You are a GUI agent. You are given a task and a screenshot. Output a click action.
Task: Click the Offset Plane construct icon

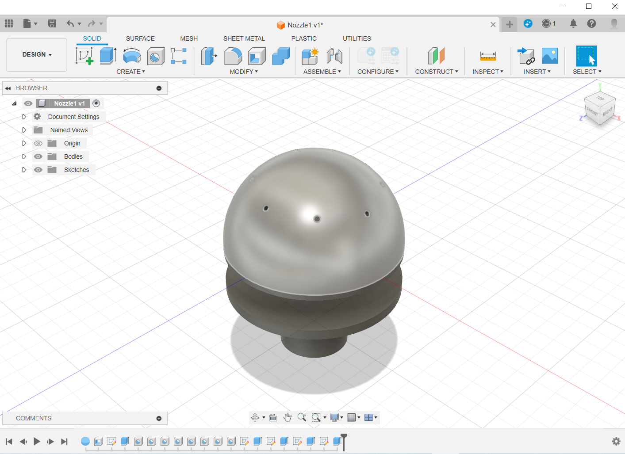[x=436, y=56]
